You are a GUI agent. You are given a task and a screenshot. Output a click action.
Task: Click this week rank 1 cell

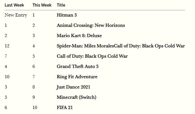(x=33, y=15)
